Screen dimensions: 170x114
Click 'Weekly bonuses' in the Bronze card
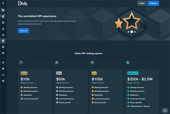[x=30, y=88]
